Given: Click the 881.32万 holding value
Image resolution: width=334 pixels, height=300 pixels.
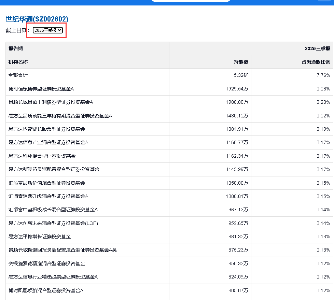Looking at the screenshot, I should click(238, 237).
